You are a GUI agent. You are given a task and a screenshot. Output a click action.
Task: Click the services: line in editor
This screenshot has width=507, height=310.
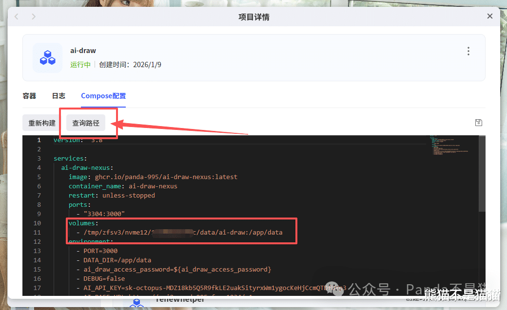[x=70, y=158]
